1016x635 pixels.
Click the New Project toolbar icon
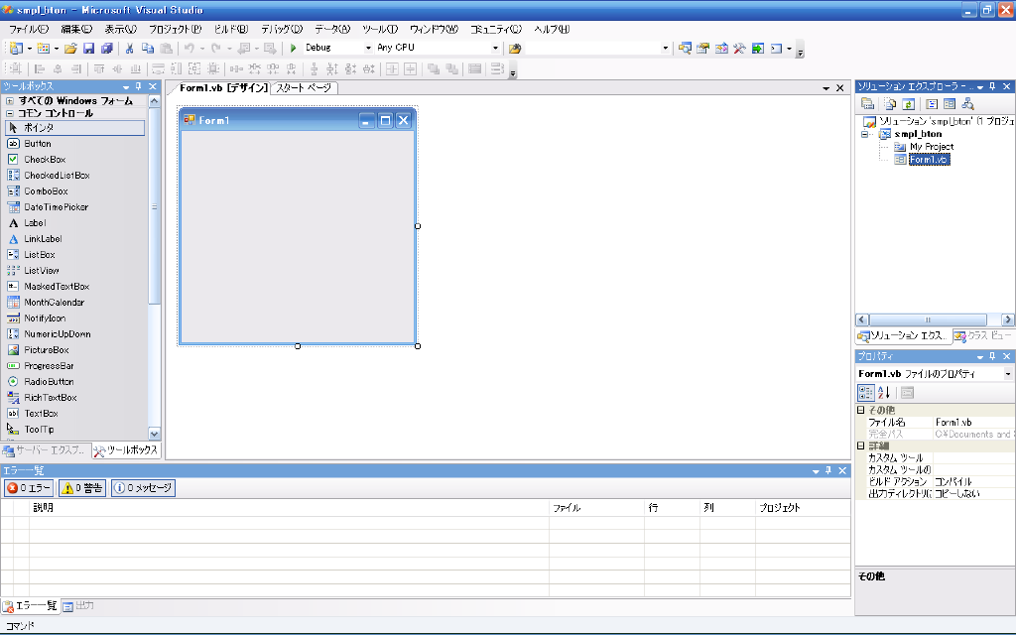(16, 48)
